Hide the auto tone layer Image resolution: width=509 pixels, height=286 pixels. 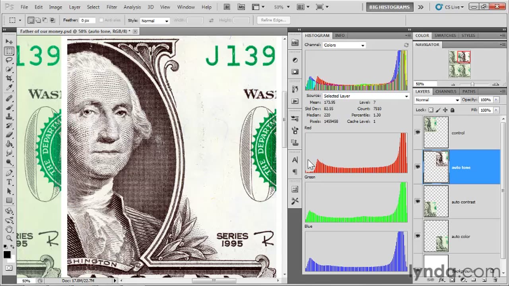pyautogui.click(x=418, y=167)
